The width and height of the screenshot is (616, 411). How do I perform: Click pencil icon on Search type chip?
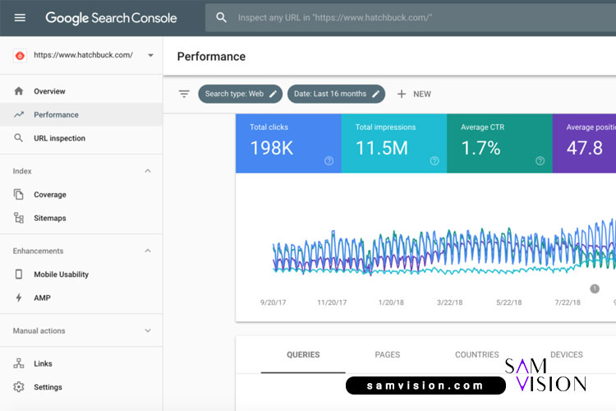point(273,94)
